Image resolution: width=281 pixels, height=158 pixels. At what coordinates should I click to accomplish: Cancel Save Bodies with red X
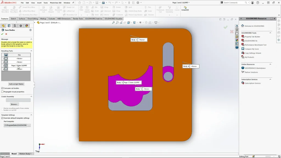click(x=6, y=34)
